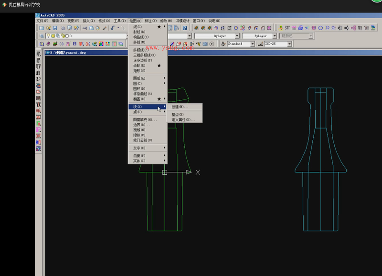Click the printer-shaped blue icon after STT
Viewport: 382px width, 276px height.
(300, 28)
